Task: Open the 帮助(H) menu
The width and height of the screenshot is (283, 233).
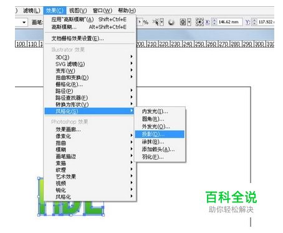Action: pos(127,11)
